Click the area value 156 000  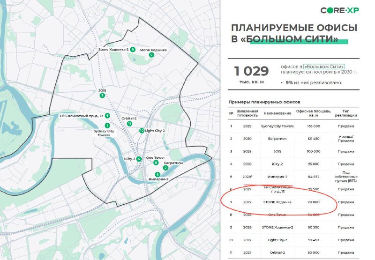(x=314, y=126)
